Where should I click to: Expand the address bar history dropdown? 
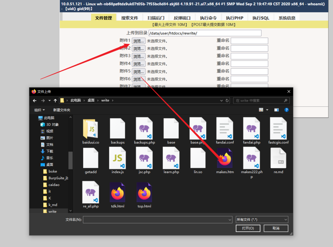pyautogui.click(x=221, y=101)
